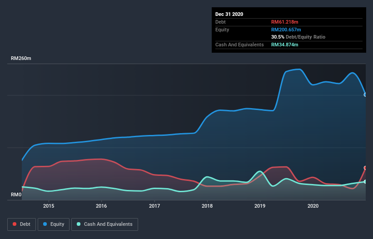Click the RM0 y-axis label
Screen dimensions: 373x239
pos(16,194)
